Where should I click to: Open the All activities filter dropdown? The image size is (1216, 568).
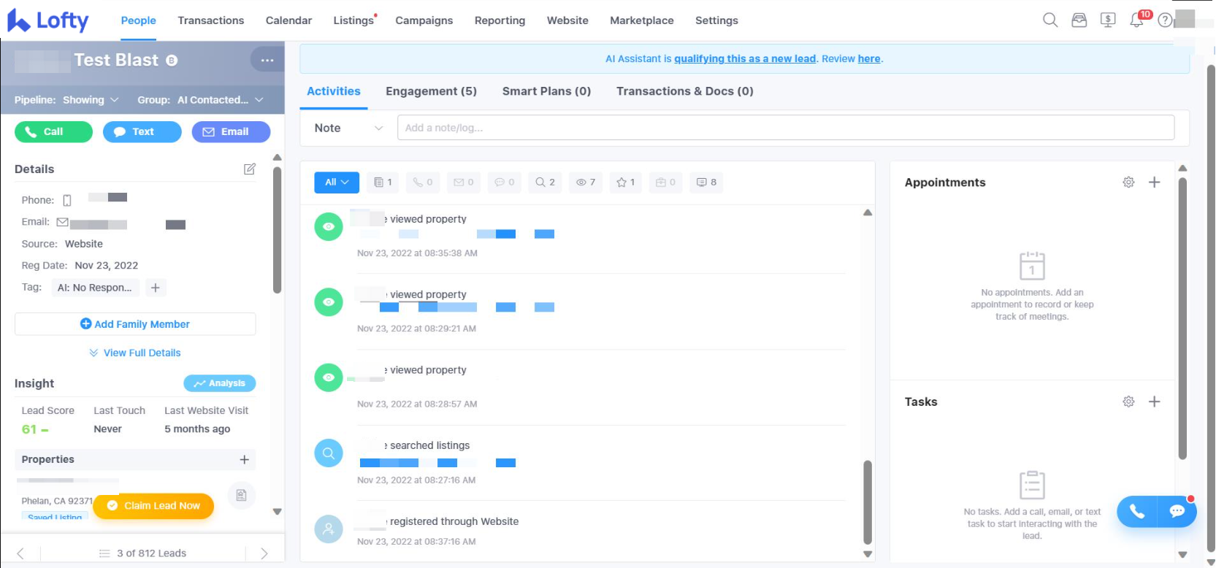[x=337, y=183]
